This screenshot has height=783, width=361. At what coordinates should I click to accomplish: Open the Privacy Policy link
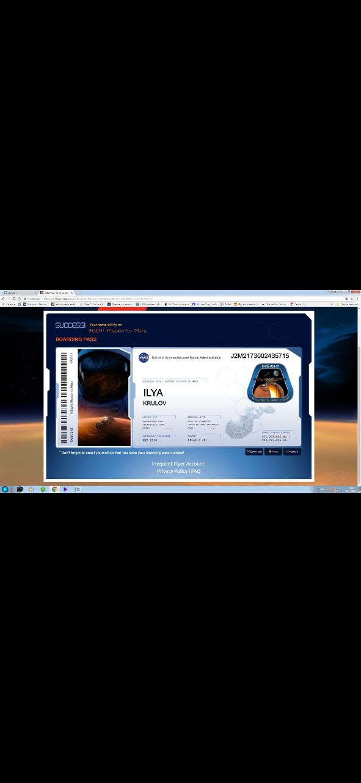(x=172, y=471)
